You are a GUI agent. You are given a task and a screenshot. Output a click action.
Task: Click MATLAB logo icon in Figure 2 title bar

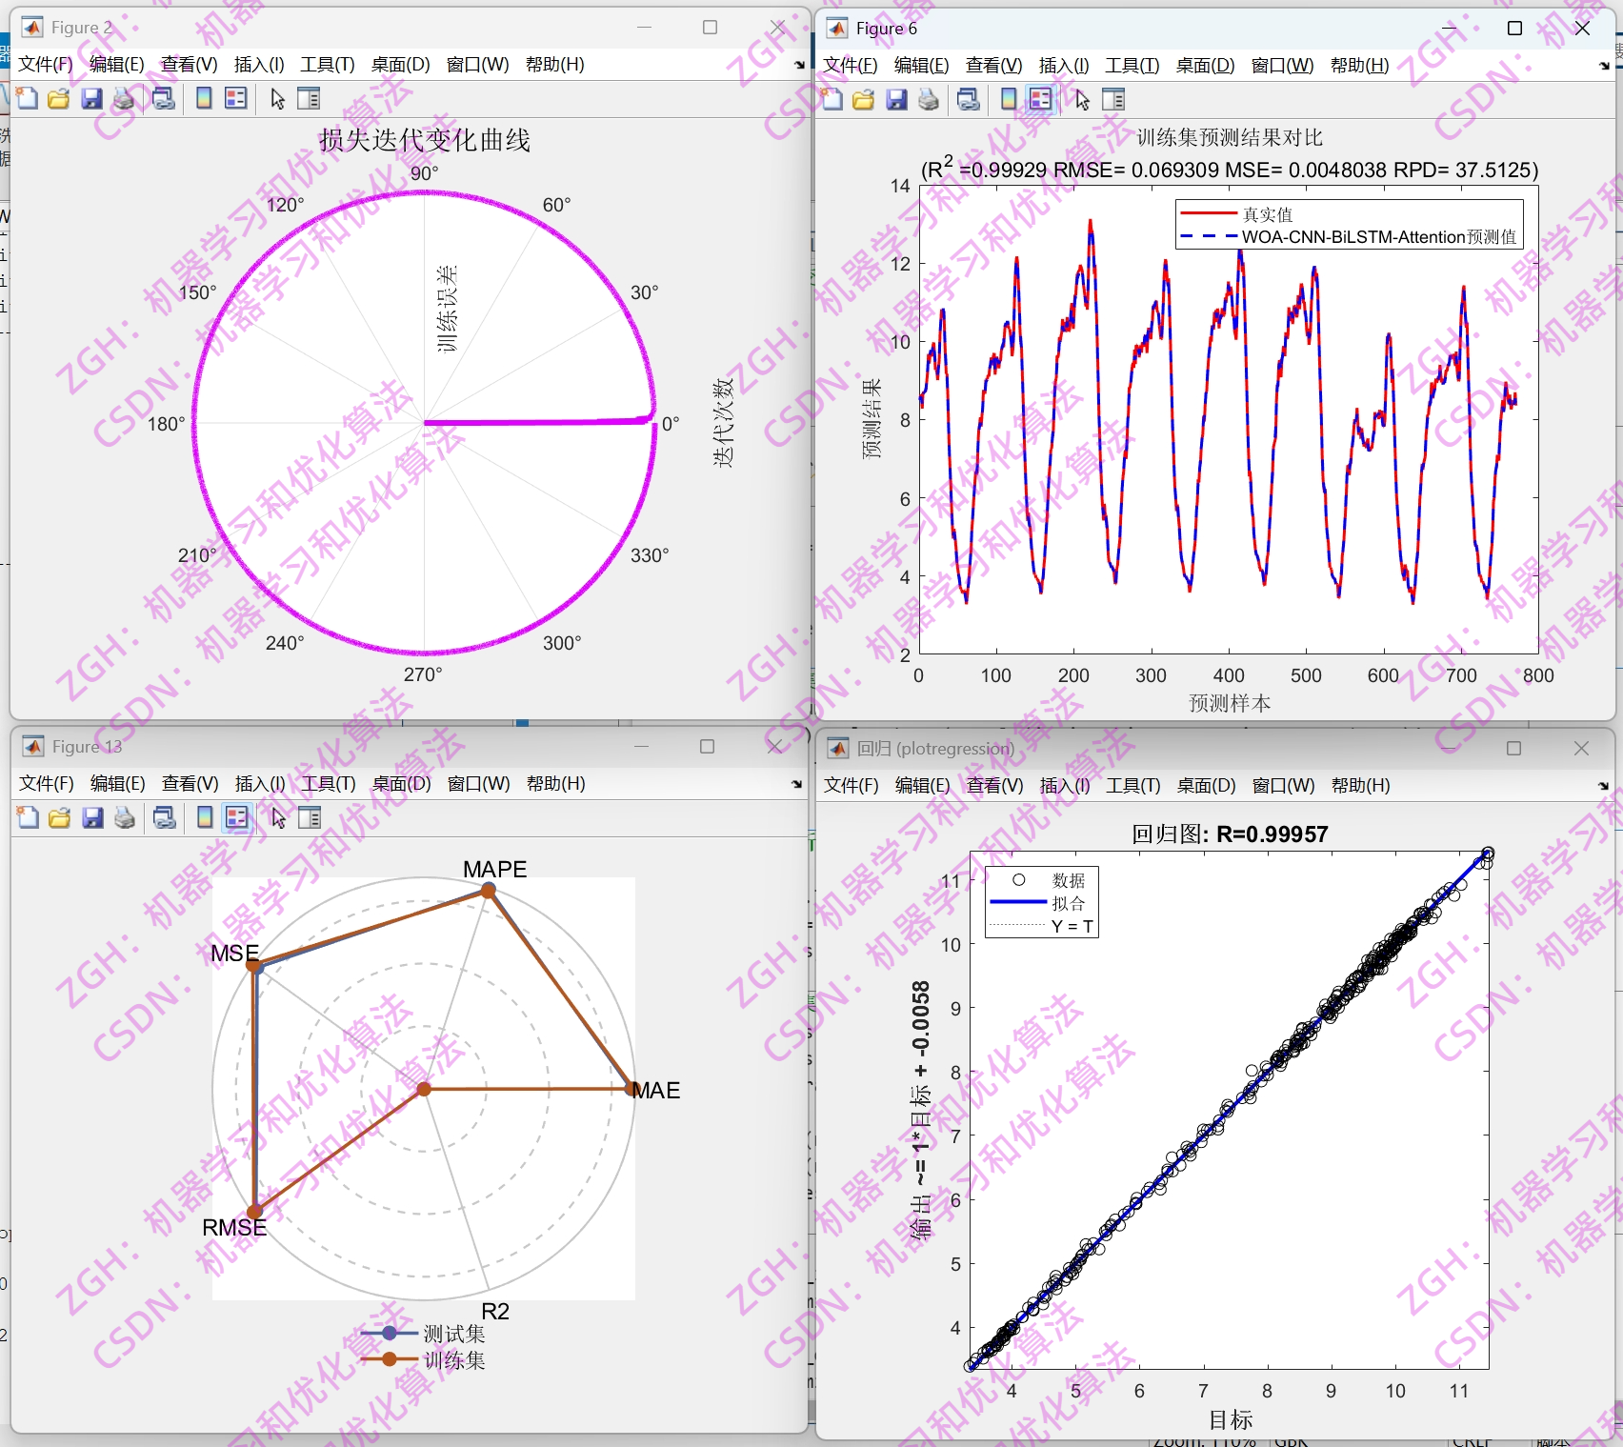(x=32, y=27)
